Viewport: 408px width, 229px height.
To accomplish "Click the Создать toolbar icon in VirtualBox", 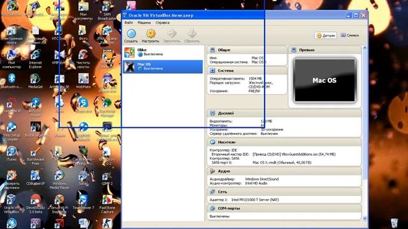I will point(131,36).
